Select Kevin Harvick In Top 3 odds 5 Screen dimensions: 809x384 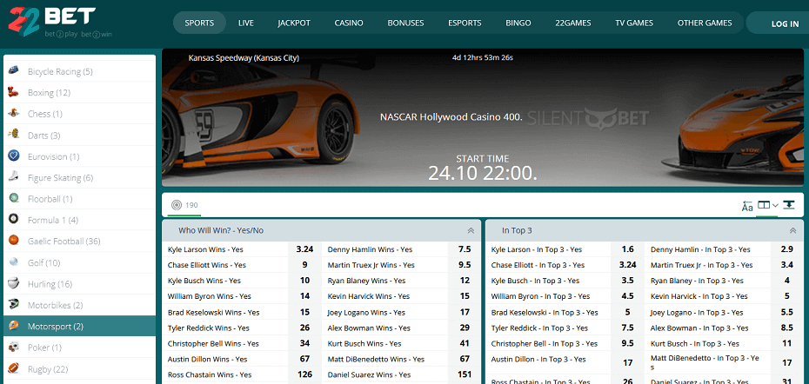(786, 296)
